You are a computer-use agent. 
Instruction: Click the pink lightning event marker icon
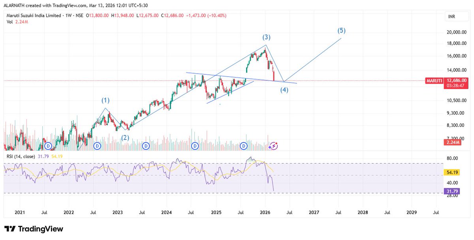(273, 146)
